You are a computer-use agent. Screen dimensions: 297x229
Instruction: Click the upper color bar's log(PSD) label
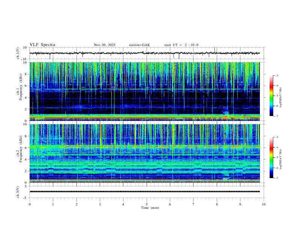tap(281, 97)
